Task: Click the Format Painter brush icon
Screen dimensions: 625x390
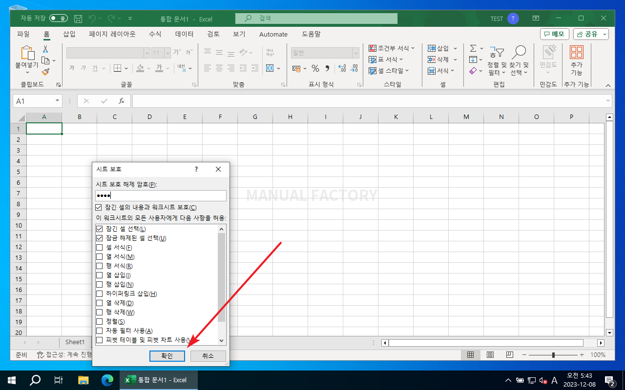Action: [45, 72]
